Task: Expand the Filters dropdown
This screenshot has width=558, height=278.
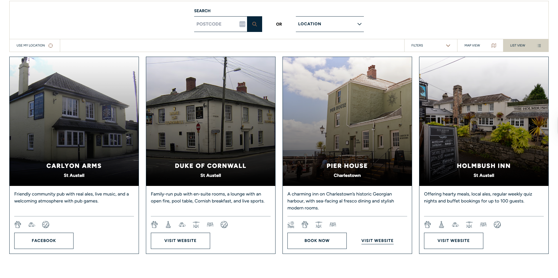Action: tap(431, 46)
